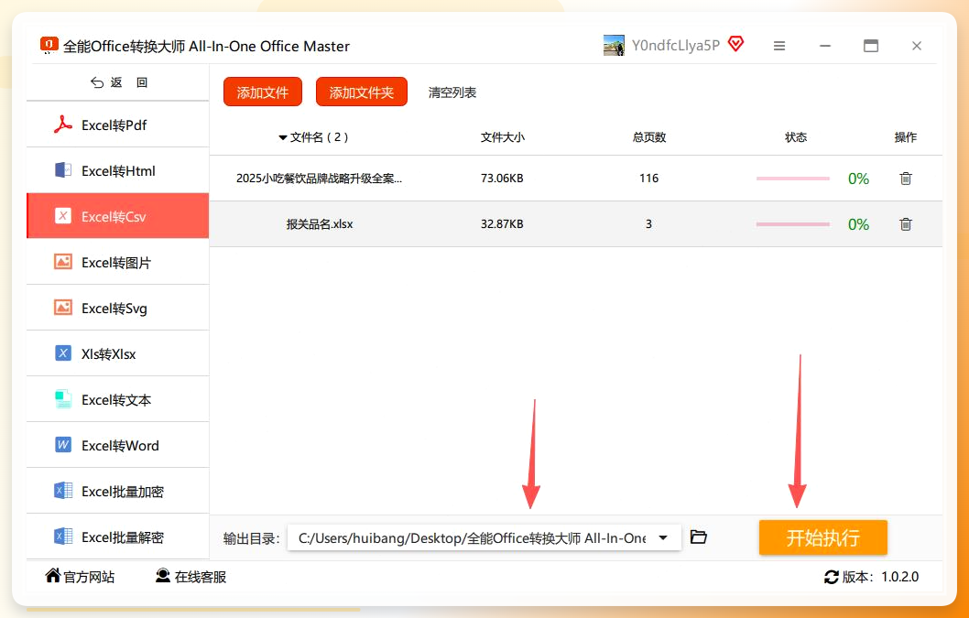
Task: Delete 报关品名.xlsx using its trash icon
Action: click(906, 223)
